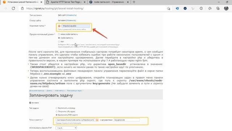The image size is (232, 131).
Task: Click the folder browse icon beside script path
Action: [97, 120]
